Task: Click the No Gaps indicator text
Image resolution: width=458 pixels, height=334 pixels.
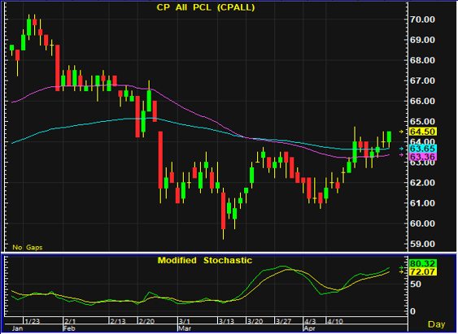Action: [28, 247]
